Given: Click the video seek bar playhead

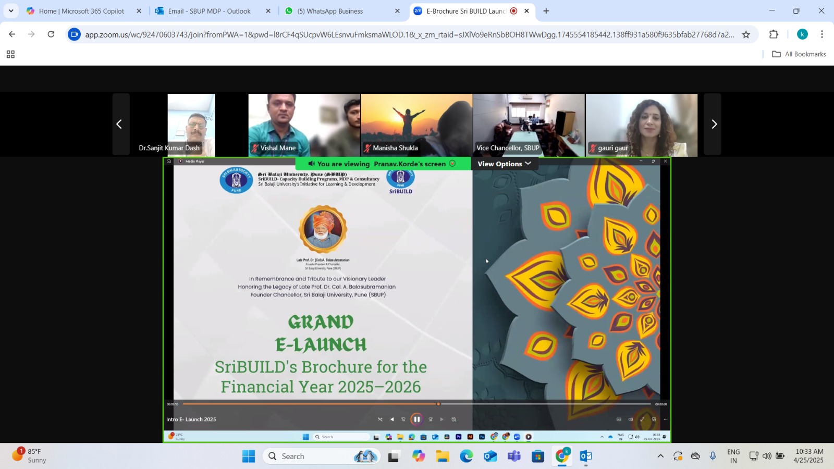Looking at the screenshot, I should click(438, 404).
